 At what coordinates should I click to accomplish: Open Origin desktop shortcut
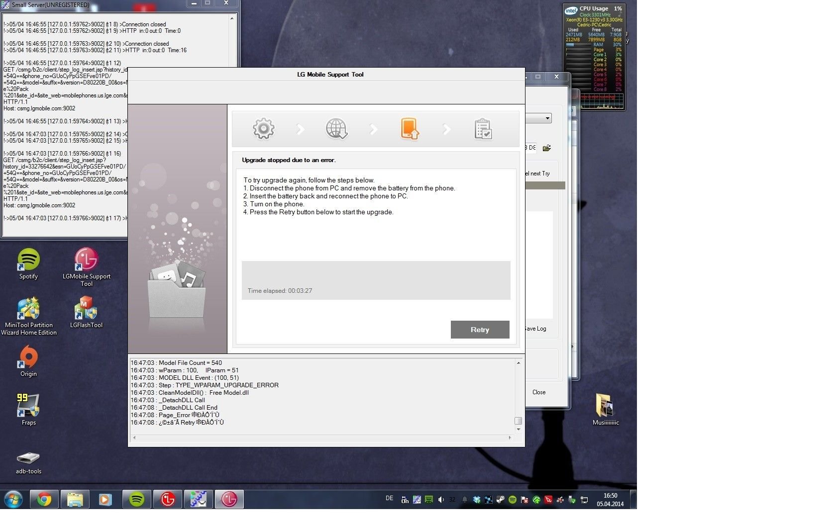point(28,361)
